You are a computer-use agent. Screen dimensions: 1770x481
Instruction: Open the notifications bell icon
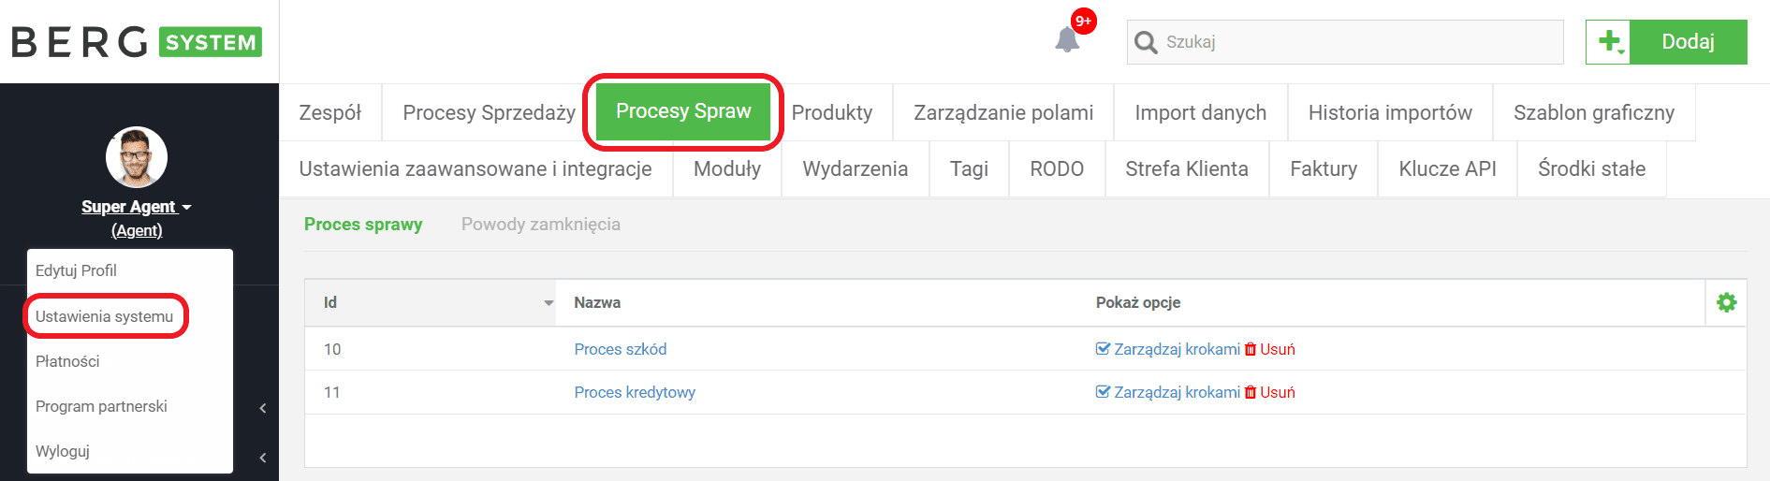click(1067, 40)
